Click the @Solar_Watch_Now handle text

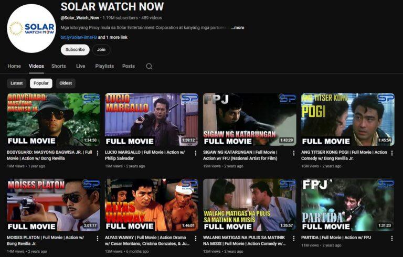click(x=80, y=18)
